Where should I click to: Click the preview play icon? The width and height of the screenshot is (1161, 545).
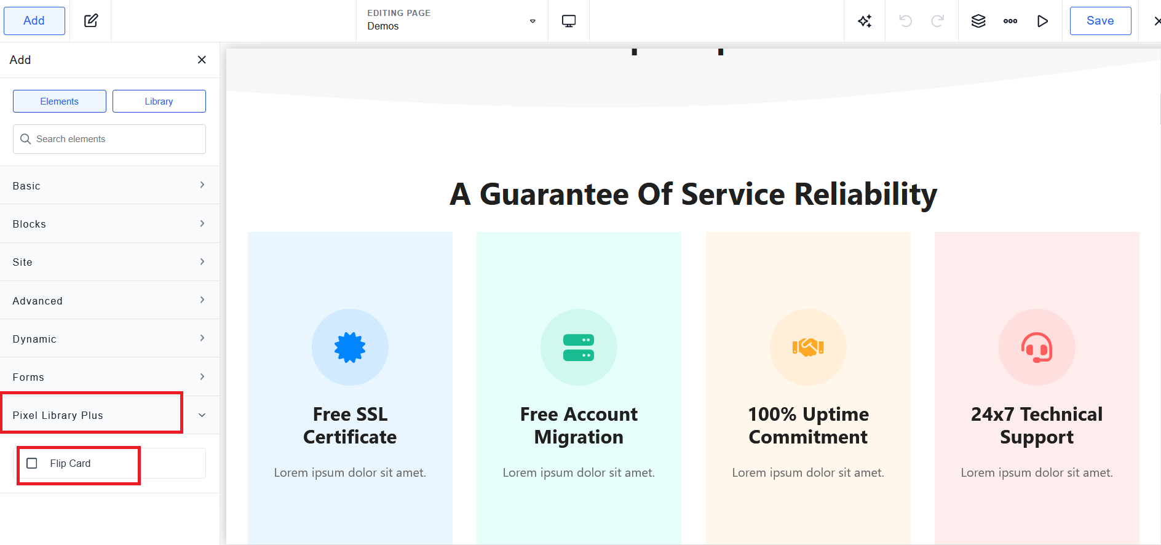coord(1042,21)
